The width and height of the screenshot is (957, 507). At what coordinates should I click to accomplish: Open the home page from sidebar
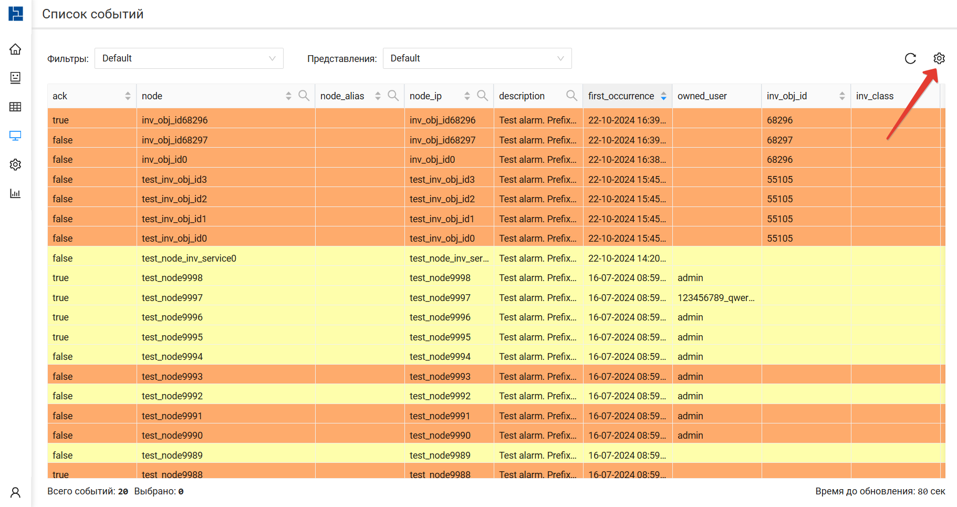click(15, 49)
